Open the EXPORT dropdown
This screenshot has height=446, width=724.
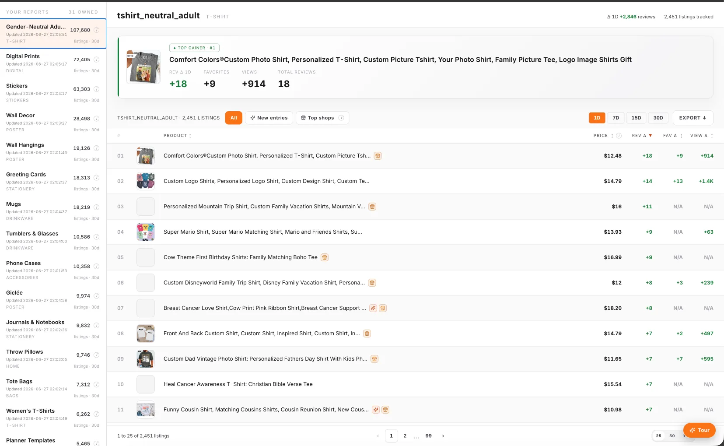(x=693, y=118)
